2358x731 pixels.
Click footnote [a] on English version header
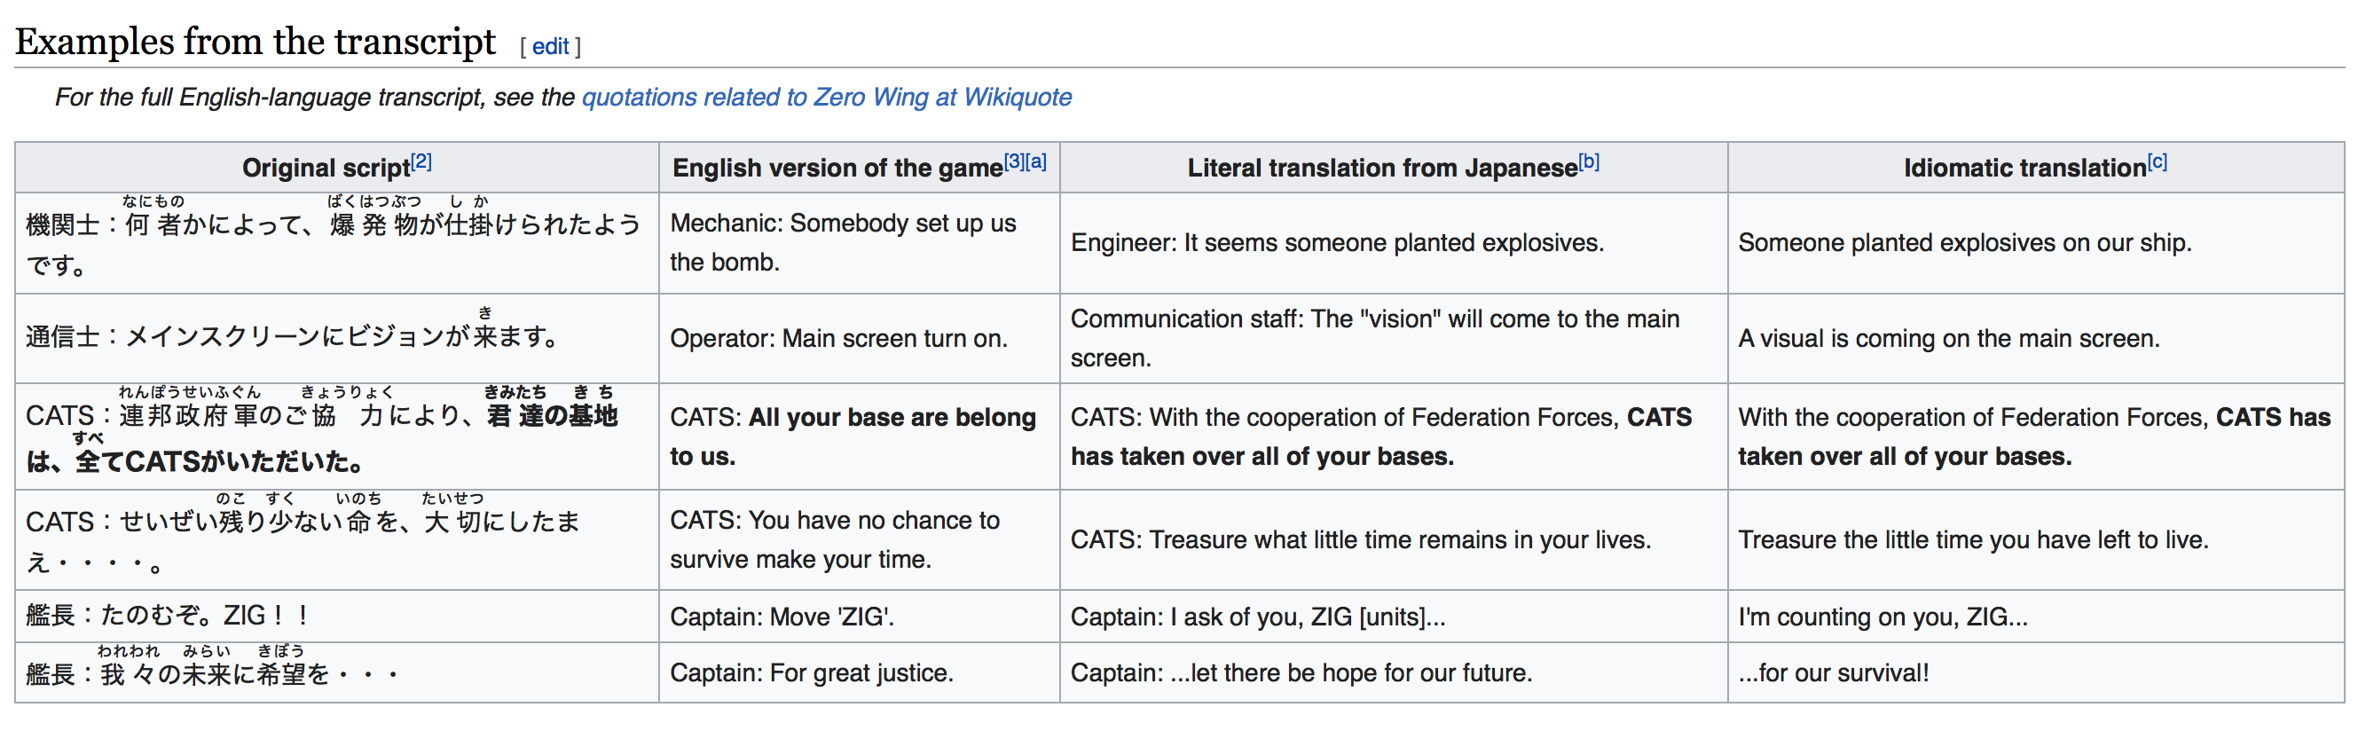1035,162
